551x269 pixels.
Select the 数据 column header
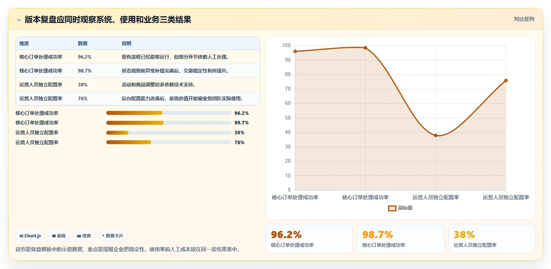(x=83, y=44)
